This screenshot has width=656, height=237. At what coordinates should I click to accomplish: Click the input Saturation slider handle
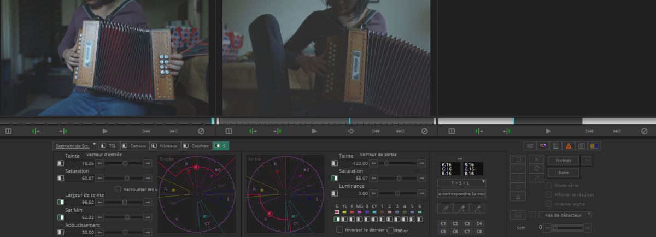coord(127,179)
